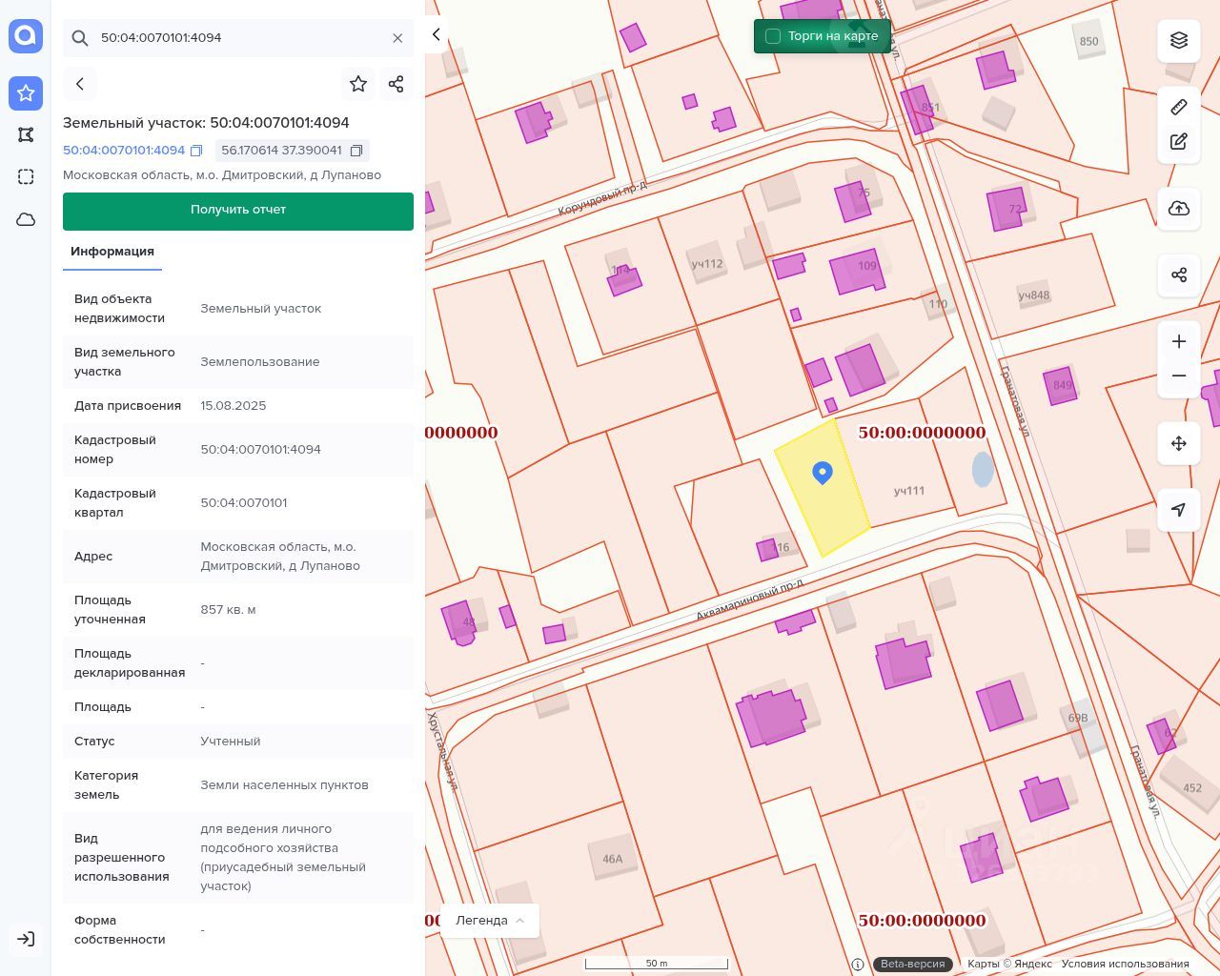Collapse the left information panel
Screen dimensions: 1220x976
[x=437, y=34]
